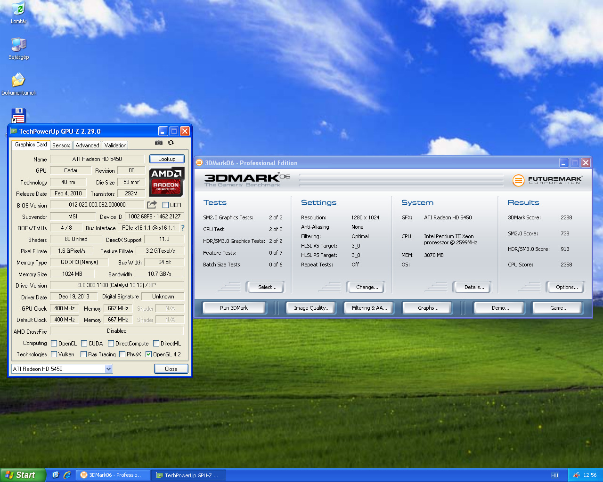Click the Options... results button
This screenshot has width=603, height=482.
click(x=565, y=287)
